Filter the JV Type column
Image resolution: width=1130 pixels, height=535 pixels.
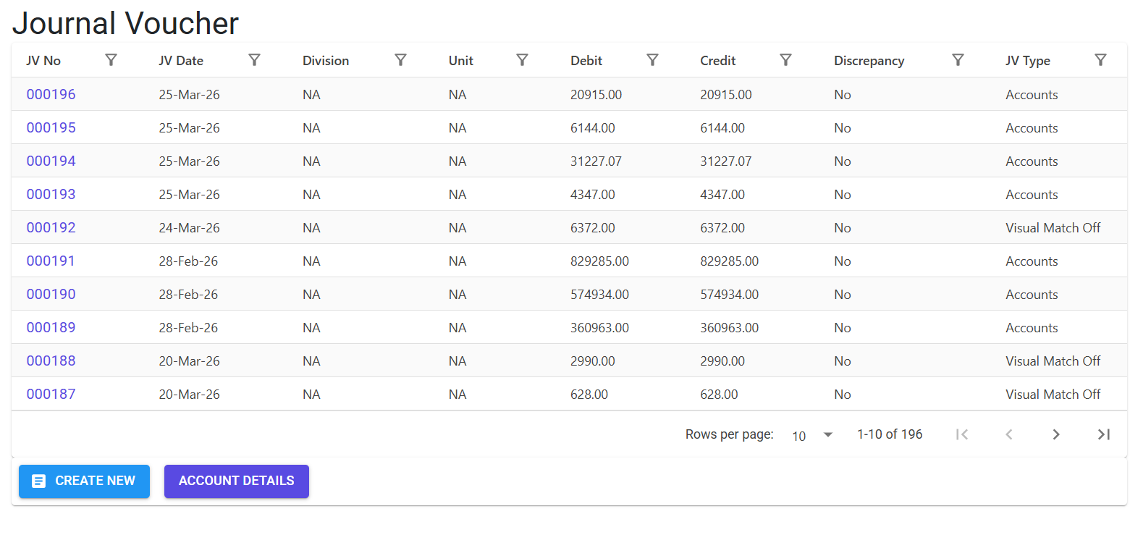click(x=1100, y=60)
